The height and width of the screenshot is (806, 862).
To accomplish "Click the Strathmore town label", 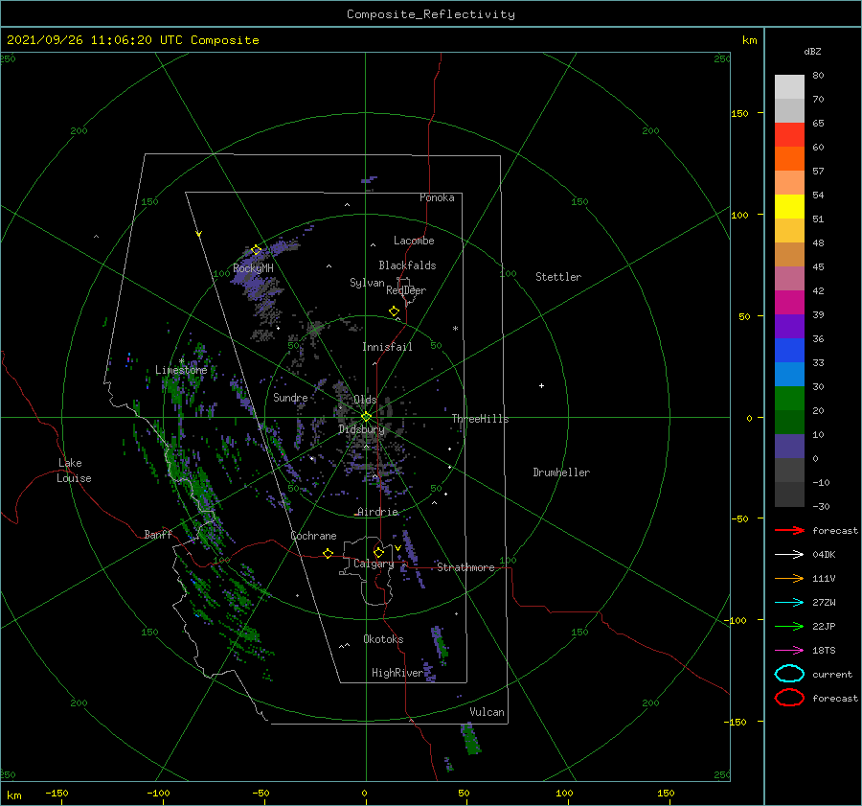I will click(x=465, y=567).
